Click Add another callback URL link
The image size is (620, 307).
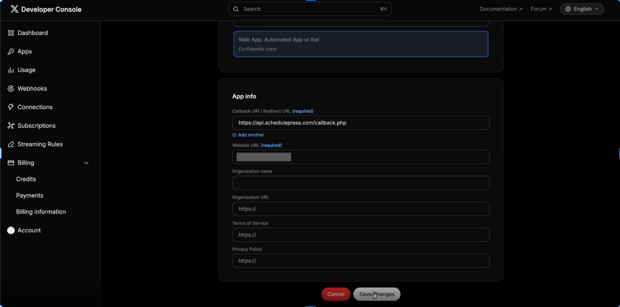(x=251, y=135)
